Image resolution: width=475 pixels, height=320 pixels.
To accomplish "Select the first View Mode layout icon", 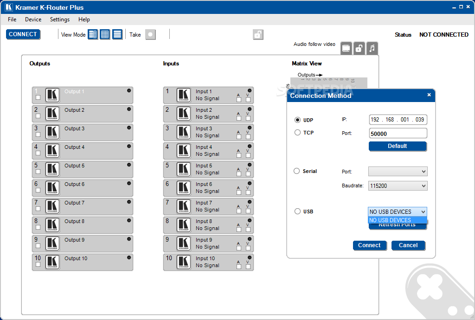I will [93, 34].
